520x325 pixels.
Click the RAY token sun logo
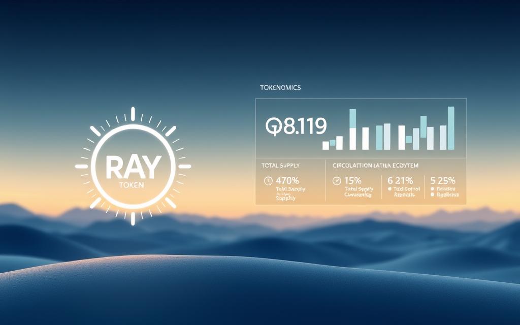133,166
